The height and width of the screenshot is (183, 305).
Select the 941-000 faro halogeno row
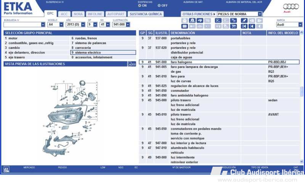tap(219, 62)
